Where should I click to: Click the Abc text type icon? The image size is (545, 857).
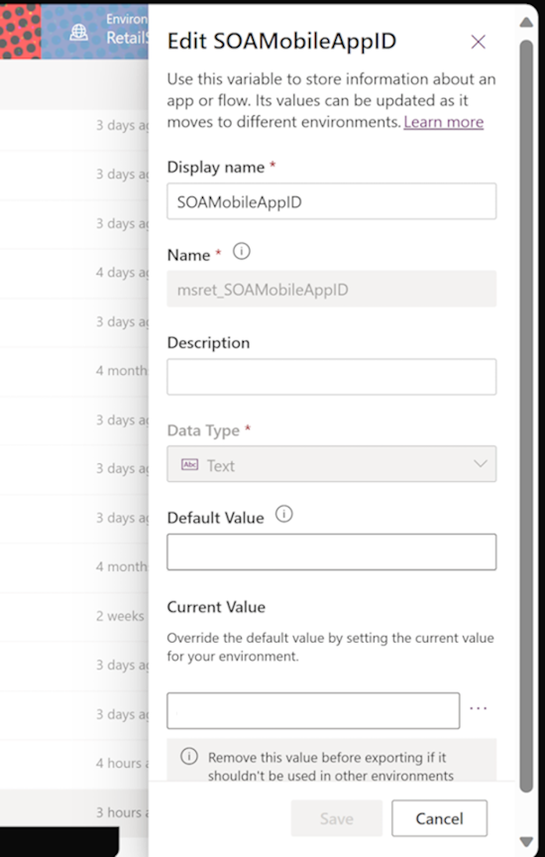pyautogui.click(x=189, y=464)
